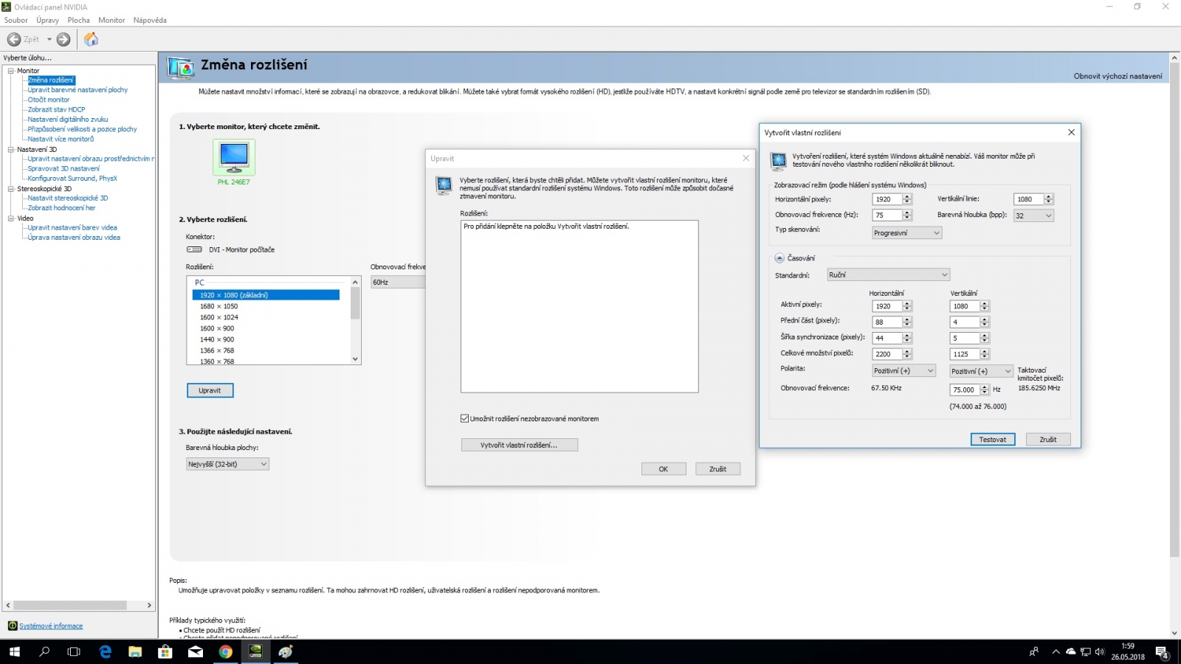Open horizontal polarity Pozitivní dropdown

click(904, 370)
